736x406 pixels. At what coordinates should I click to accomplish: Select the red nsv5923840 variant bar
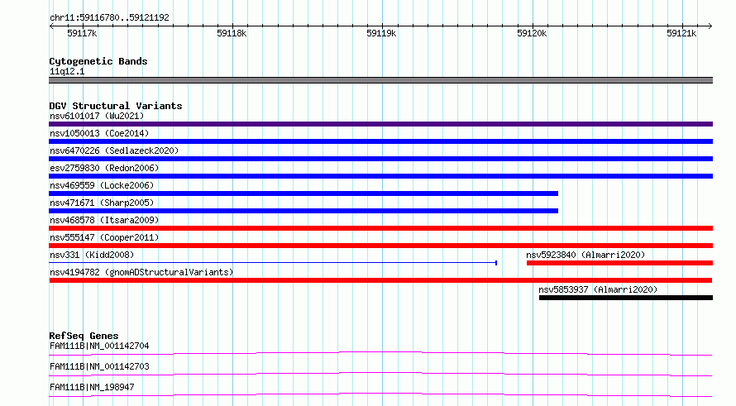tap(619, 263)
